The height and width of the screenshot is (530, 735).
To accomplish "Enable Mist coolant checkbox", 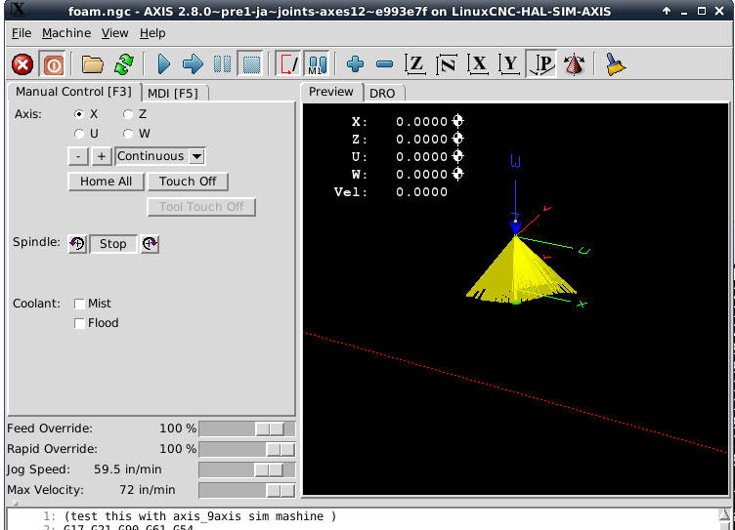I will pos(80,304).
